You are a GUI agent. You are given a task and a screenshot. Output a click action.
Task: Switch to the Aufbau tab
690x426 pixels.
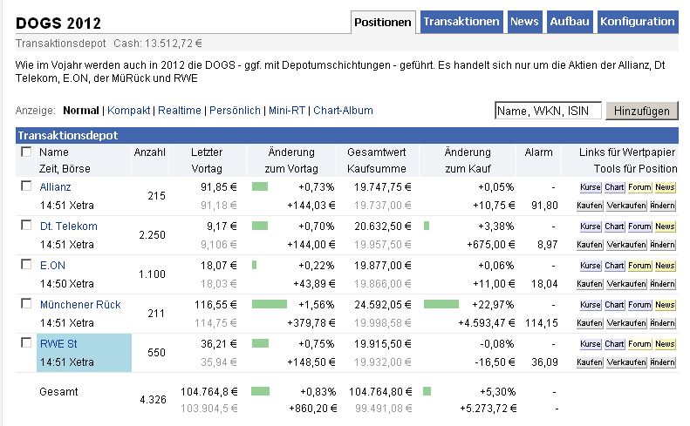coord(570,22)
